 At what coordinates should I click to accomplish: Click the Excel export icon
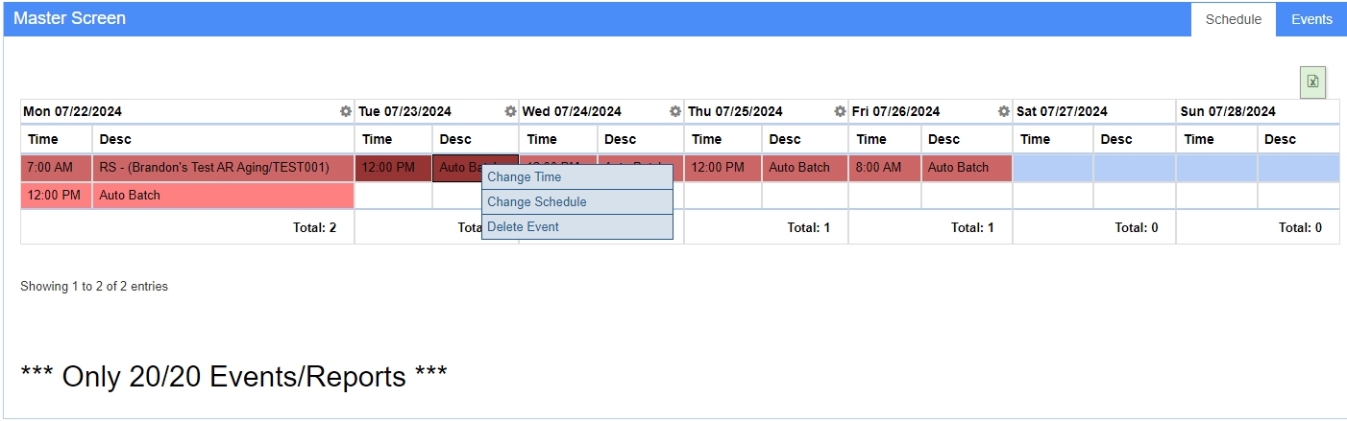1312,82
